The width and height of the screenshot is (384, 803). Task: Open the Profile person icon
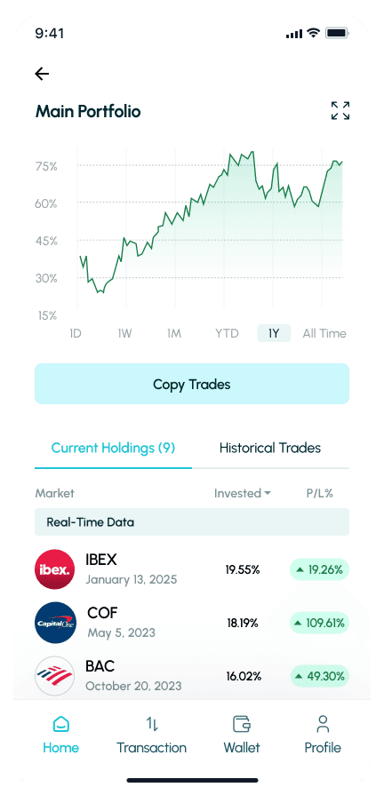pyautogui.click(x=323, y=724)
